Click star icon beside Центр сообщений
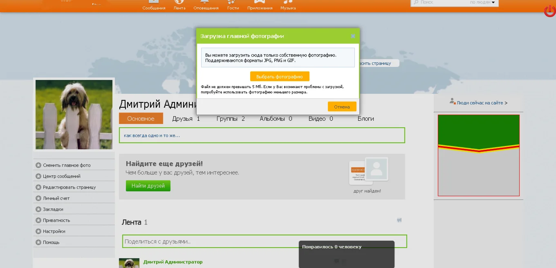Screen dimensions: 556x268 coord(38,176)
